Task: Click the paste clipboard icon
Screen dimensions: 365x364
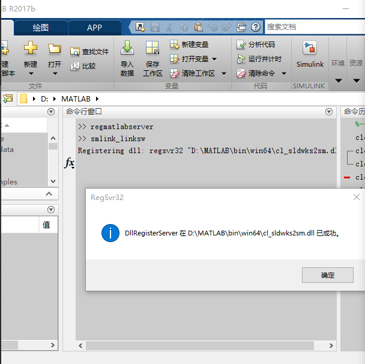Action: click(x=198, y=27)
